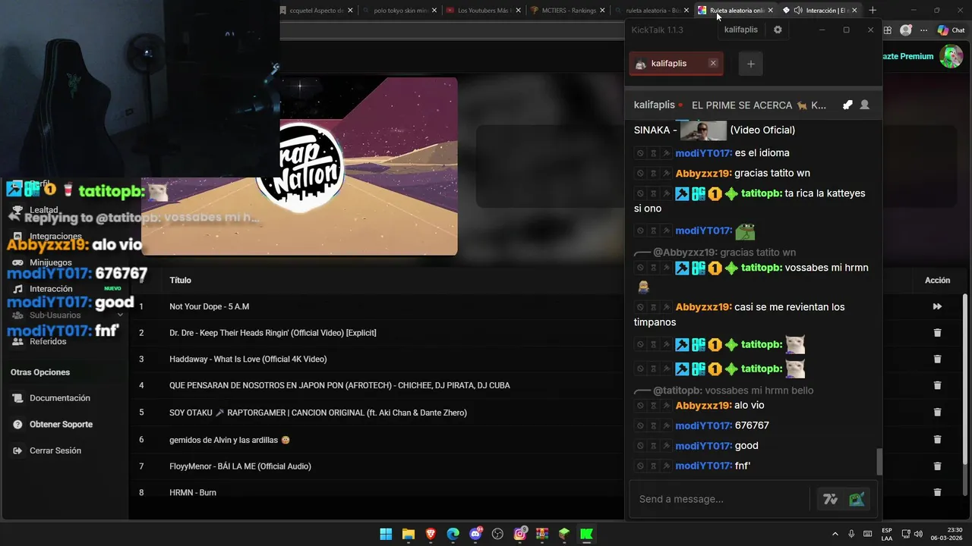The image size is (972, 546).
Task: Timeout icon beside '676767' message
Action: coord(653,426)
